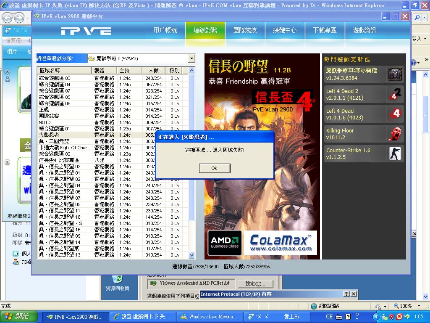The width and height of the screenshot is (430, 323).
Task: Click the 設定(C)... button
Action: [x=255, y=284]
